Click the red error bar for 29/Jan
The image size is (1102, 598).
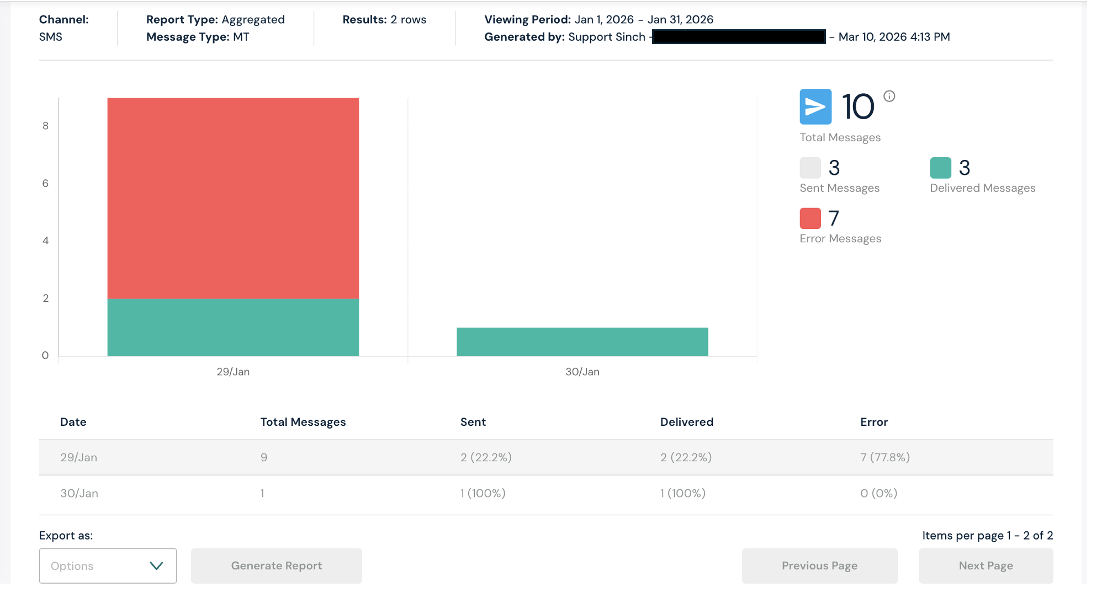pos(233,199)
